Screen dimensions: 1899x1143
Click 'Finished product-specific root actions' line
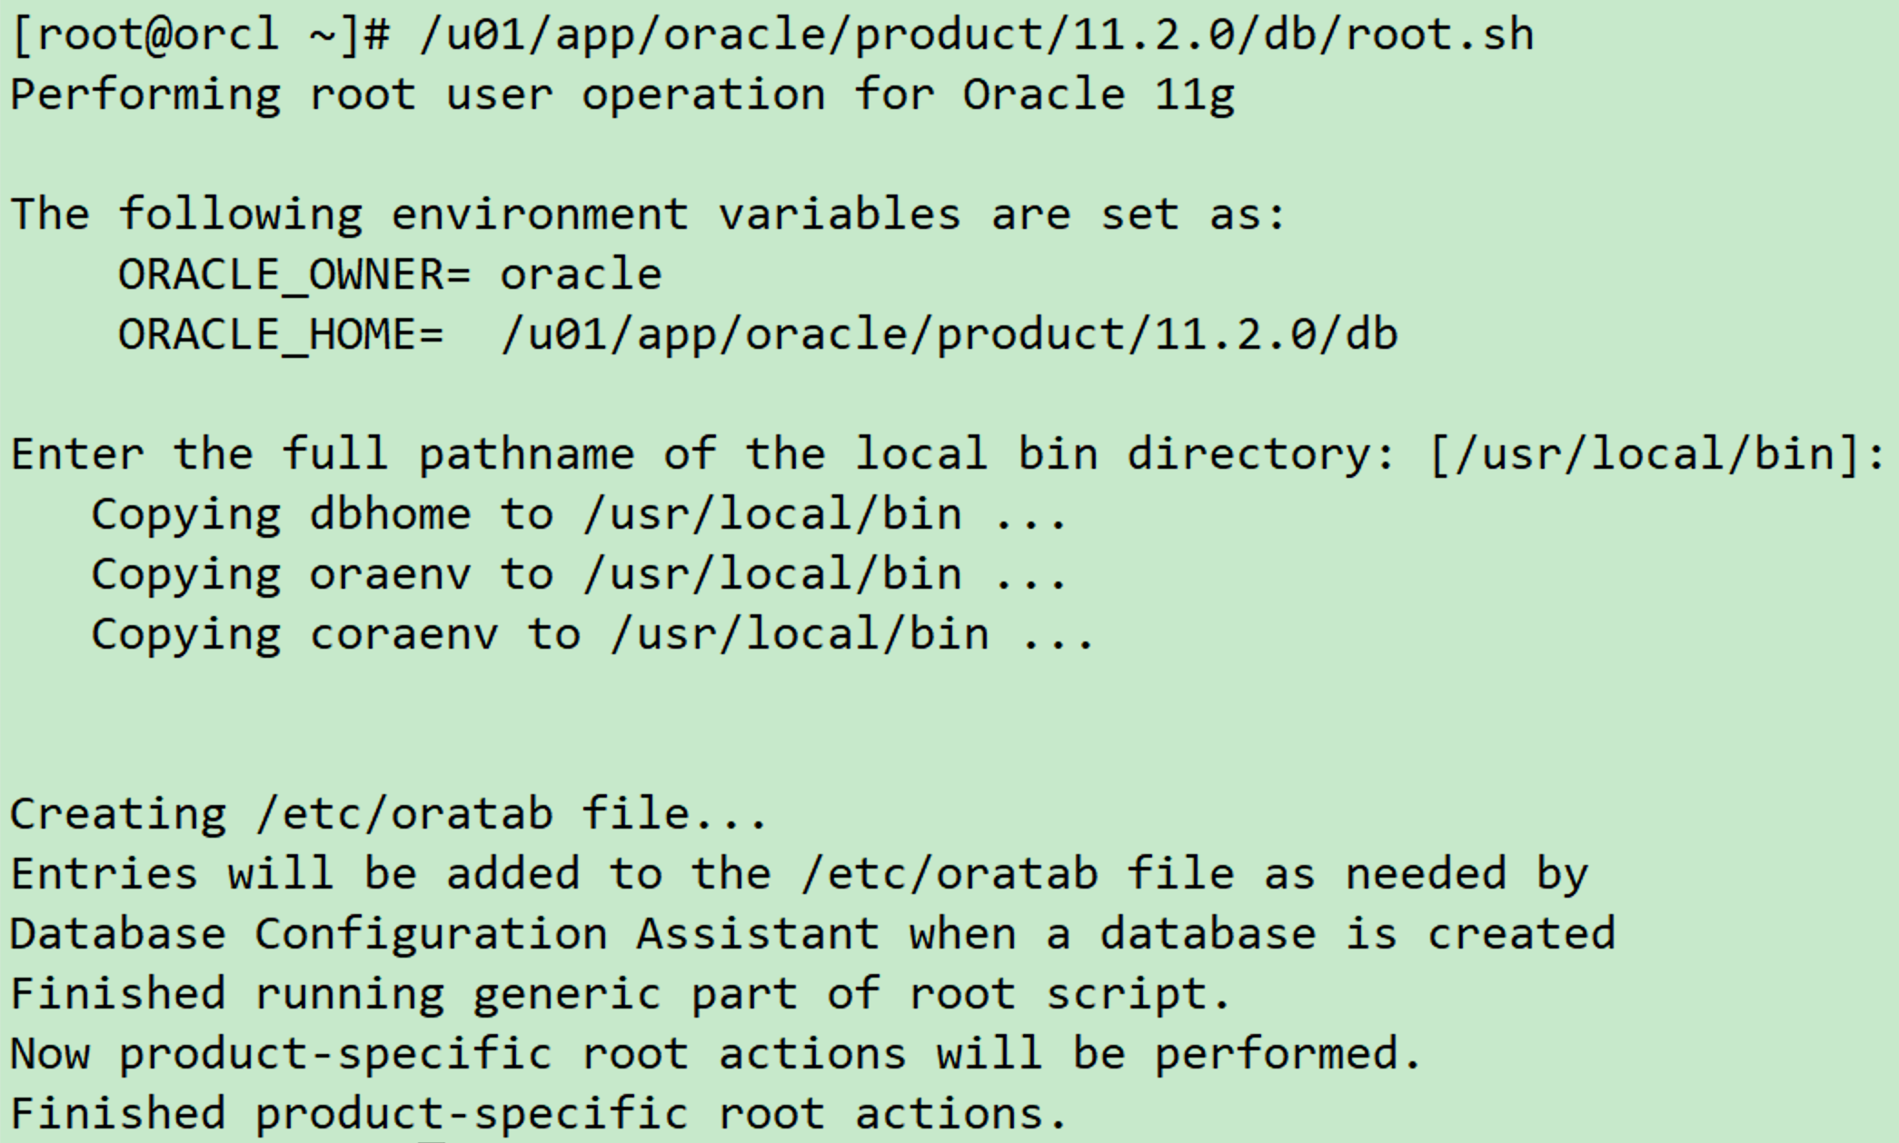pos(539,1114)
